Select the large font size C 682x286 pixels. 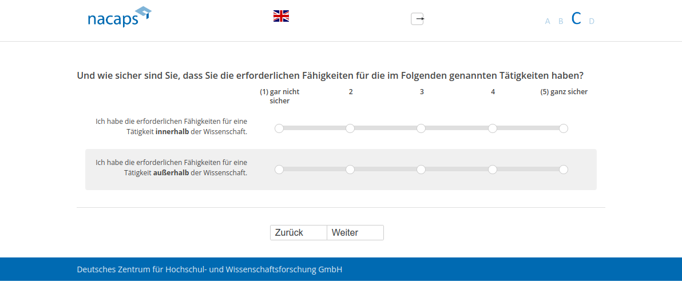tap(576, 19)
